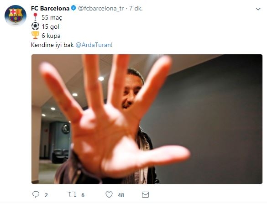Open the 7 dk. timestamp link
The image size is (267, 204).
[x=136, y=8]
